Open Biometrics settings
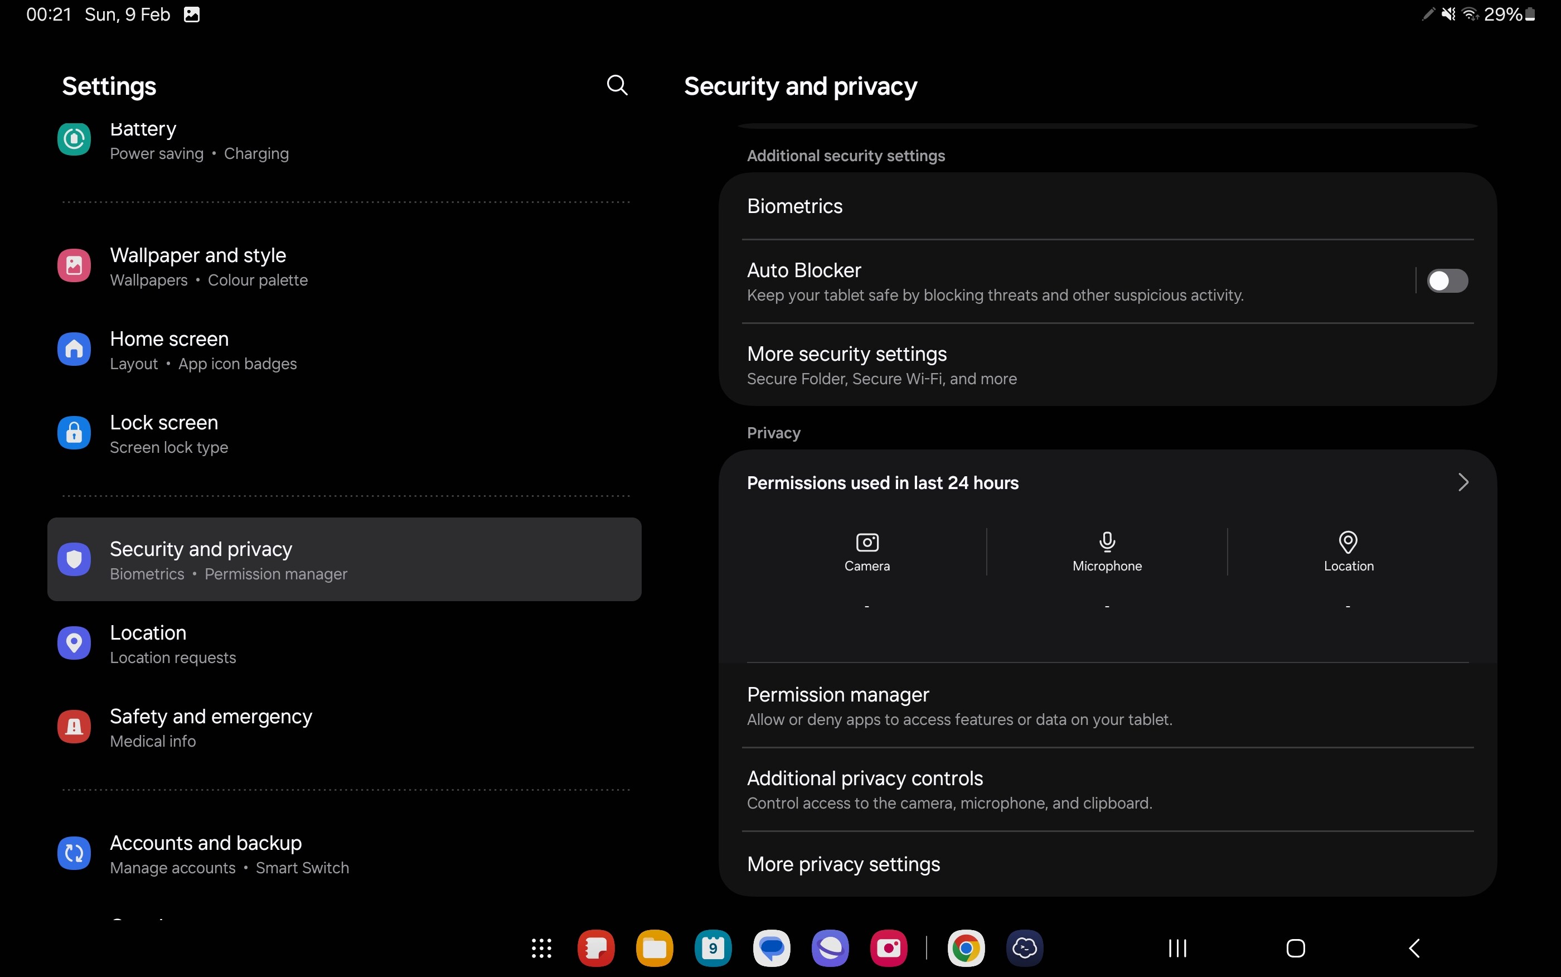This screenshot has height=977, width=1561. pos(794,206)
